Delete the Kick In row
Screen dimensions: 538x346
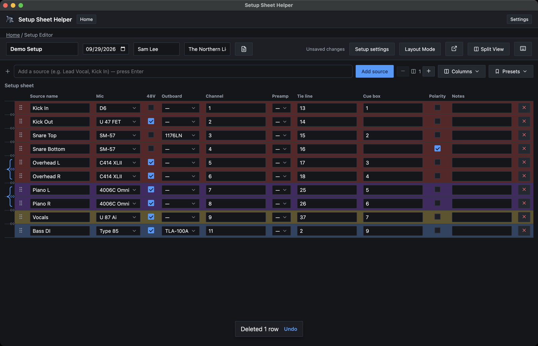click(x=524, y=108)
